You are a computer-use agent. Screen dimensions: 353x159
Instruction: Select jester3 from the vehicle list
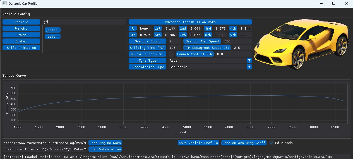click(53, 30)
